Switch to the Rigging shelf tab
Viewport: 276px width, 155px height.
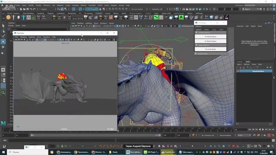click(50, 13)
